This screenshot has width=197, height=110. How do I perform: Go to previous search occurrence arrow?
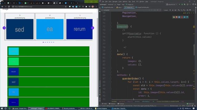click(x=170, y=10)
